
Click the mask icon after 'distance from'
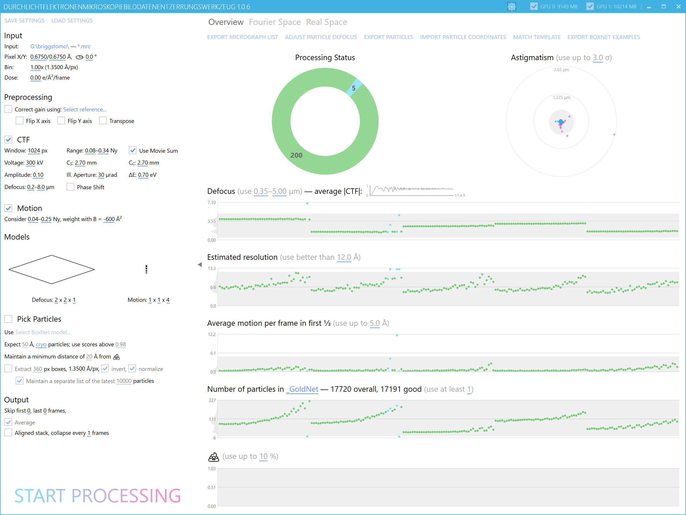(x=117, y=356)
